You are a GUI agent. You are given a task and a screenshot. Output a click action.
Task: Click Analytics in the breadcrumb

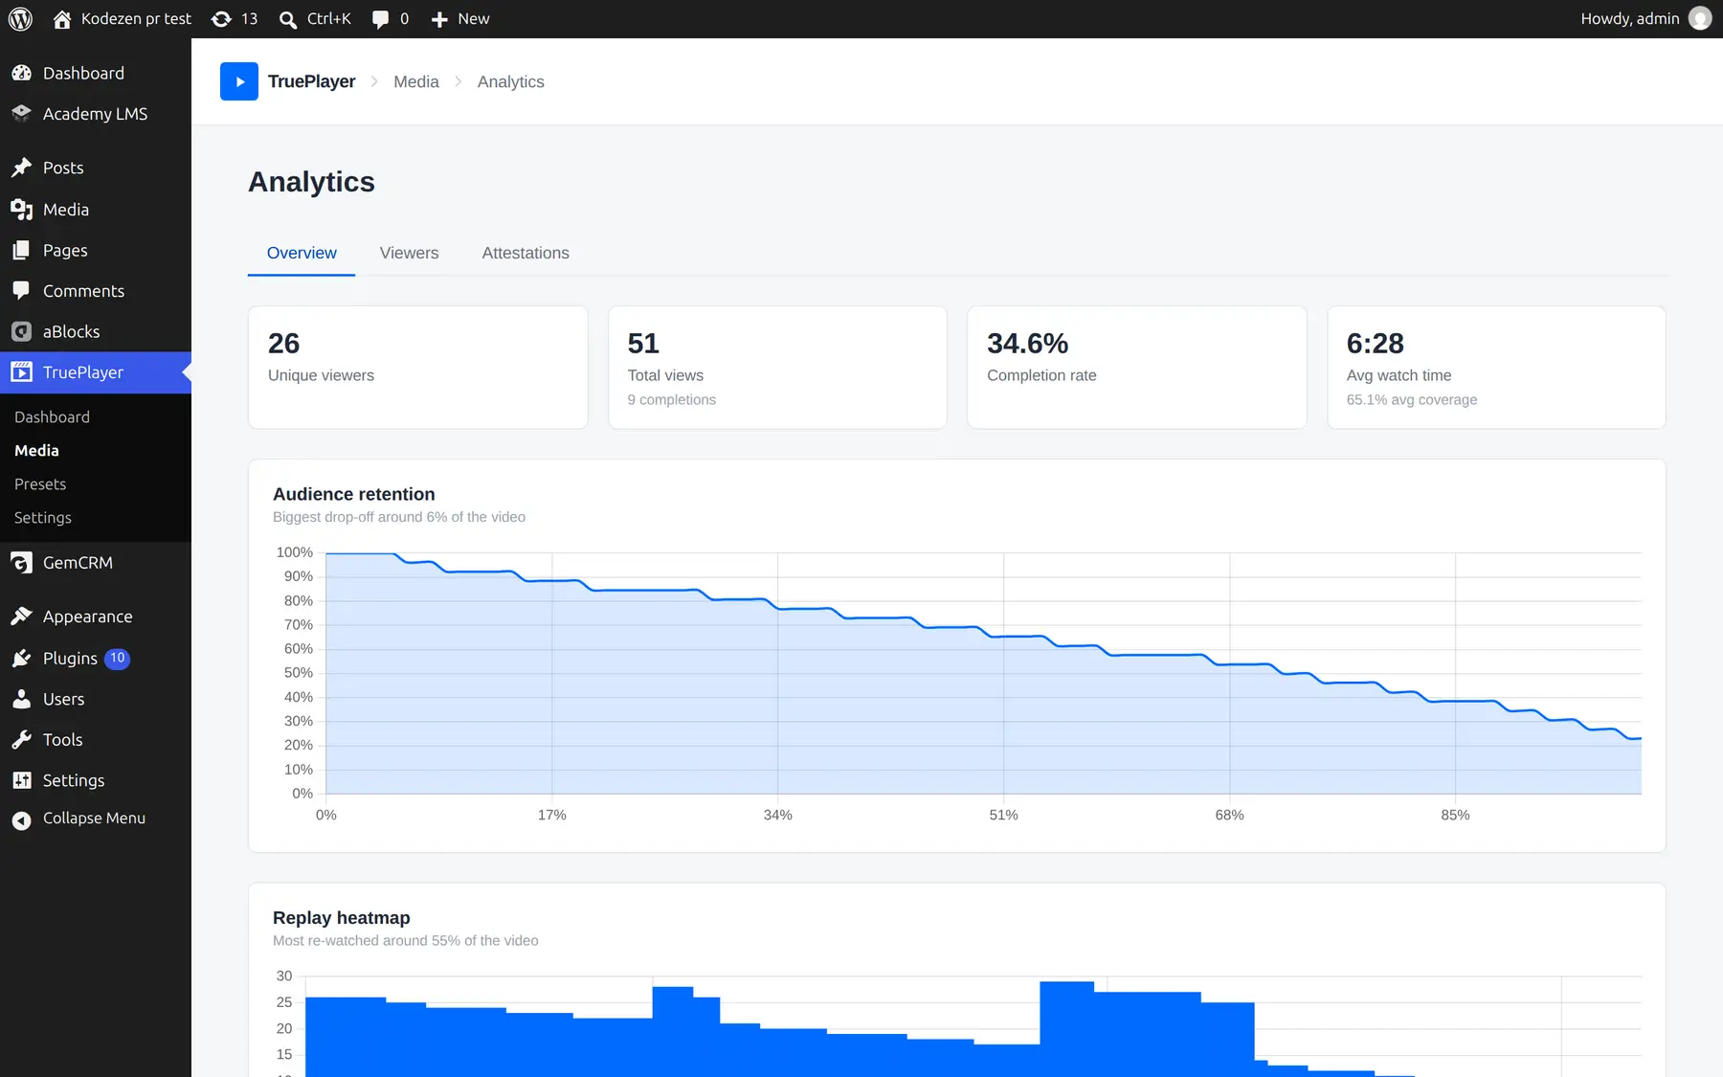tap(511, 81)
